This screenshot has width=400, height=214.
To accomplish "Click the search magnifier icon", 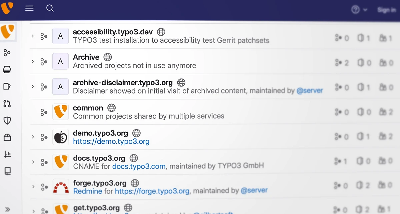I will pos(50,8).
